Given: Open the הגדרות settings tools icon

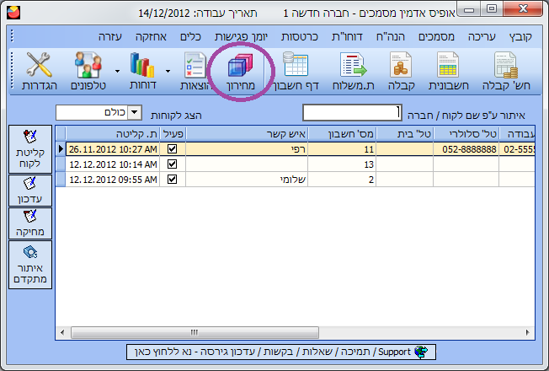Looking at the screenshot, I should tap(40, 72).
